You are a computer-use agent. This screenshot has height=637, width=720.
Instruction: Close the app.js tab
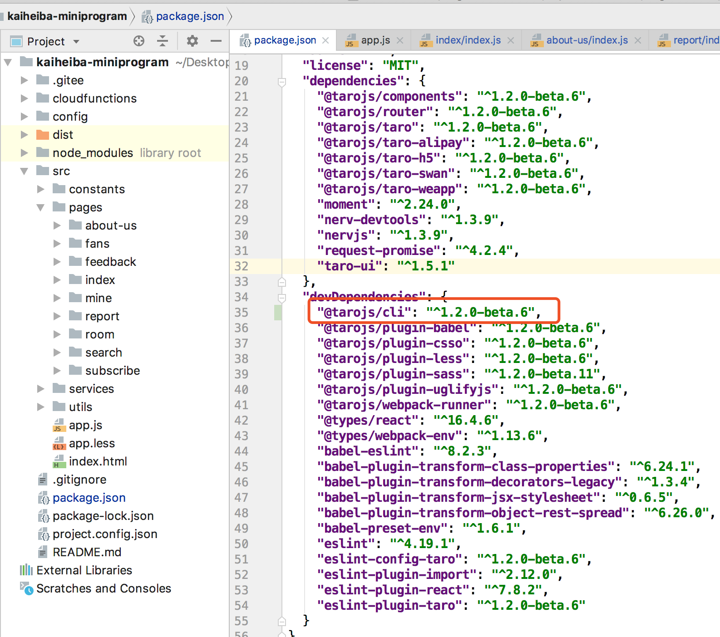click(x=400, y=40)
